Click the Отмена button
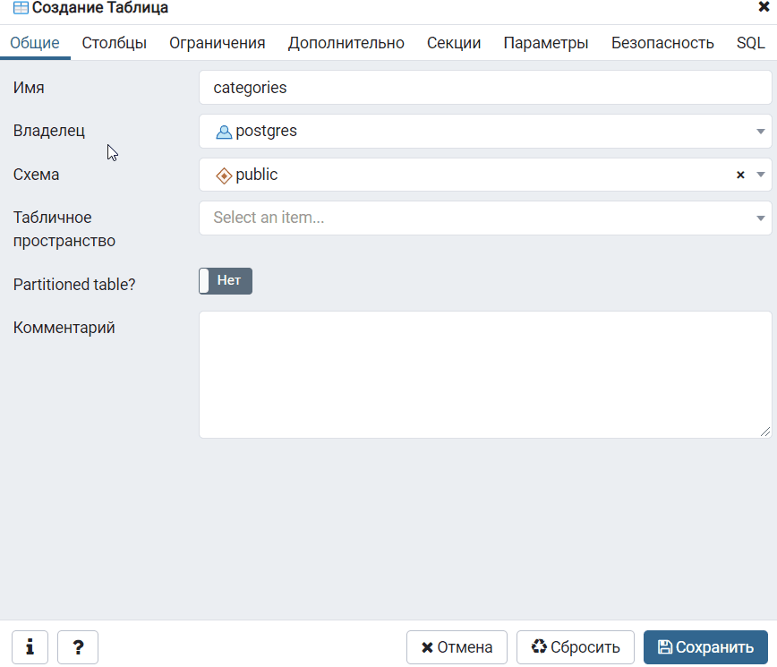 (x=457, y=647)
